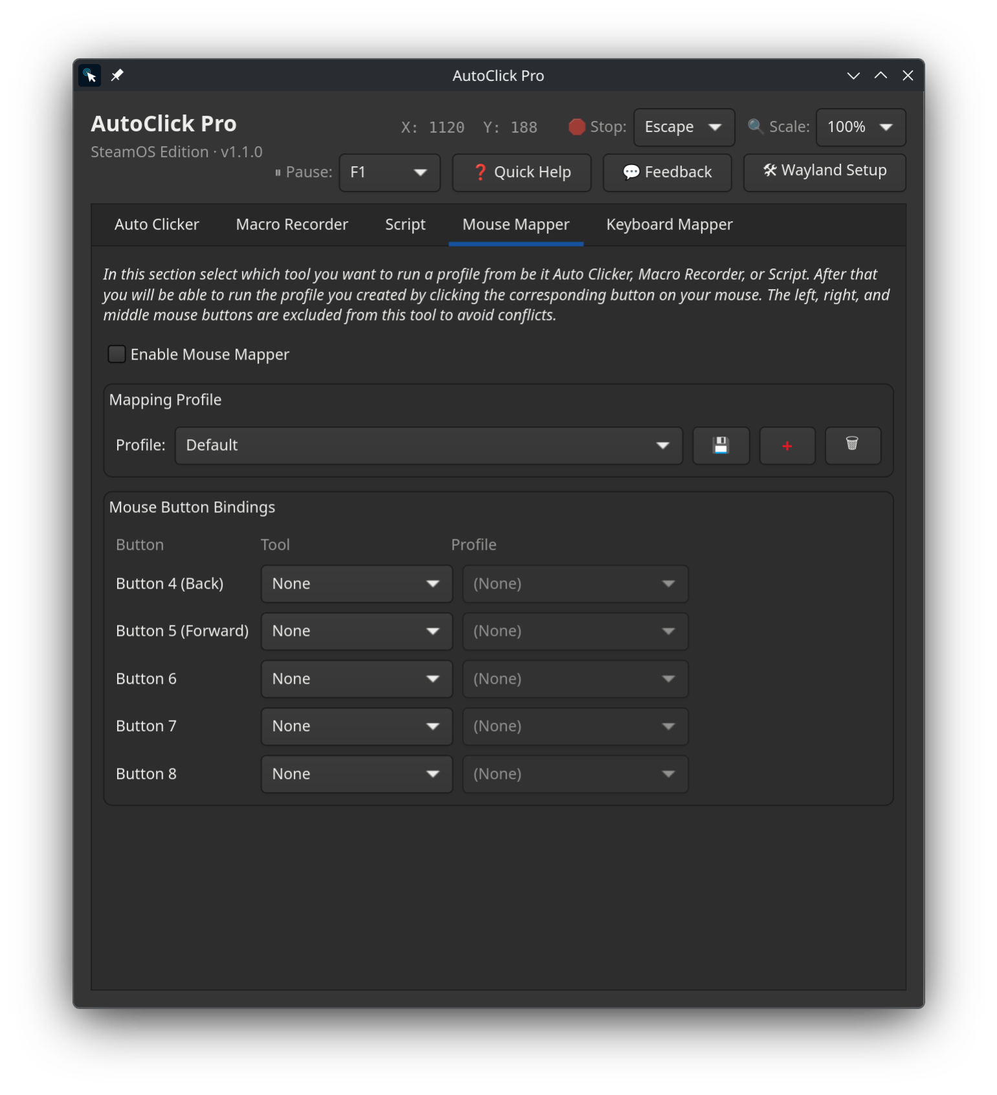Open Profile dropdown for Button 7

(575, 726)
